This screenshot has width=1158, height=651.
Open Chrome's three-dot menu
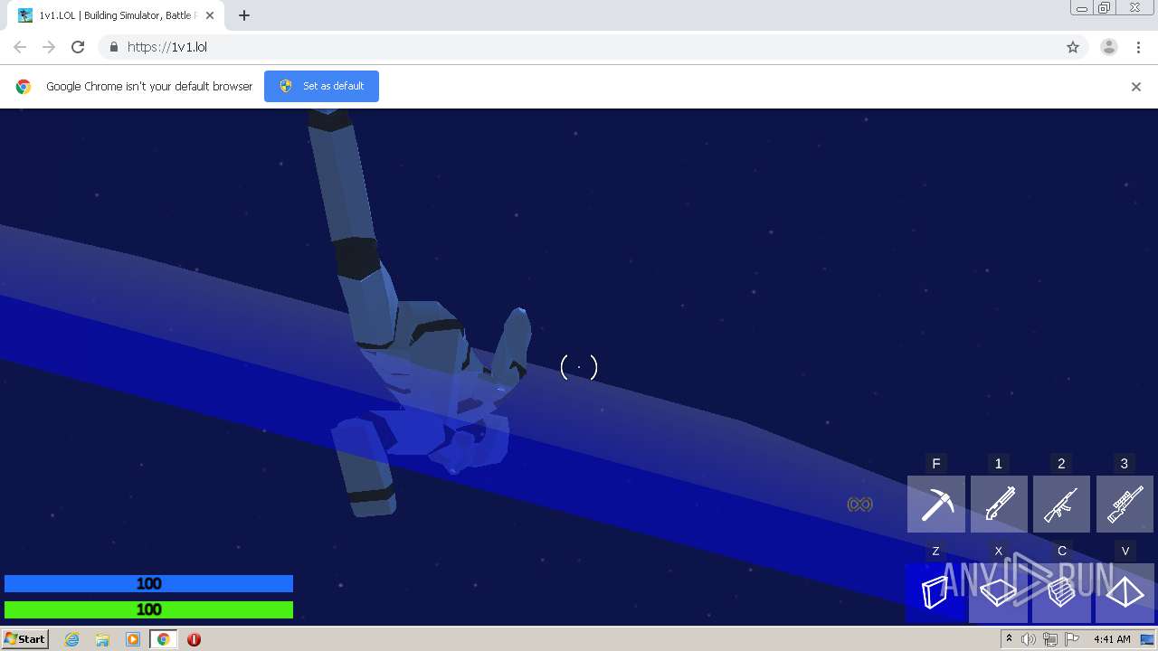coord(1138,47)
